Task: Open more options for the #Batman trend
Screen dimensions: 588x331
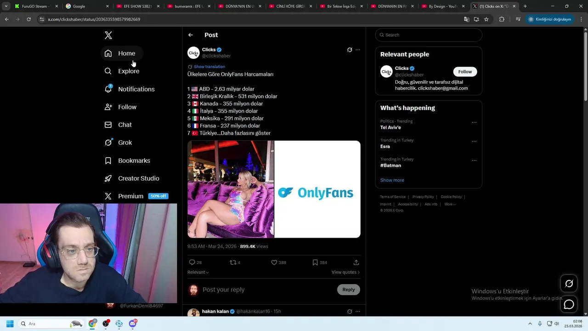Action: pyautogui.click(x=474, y=160)
